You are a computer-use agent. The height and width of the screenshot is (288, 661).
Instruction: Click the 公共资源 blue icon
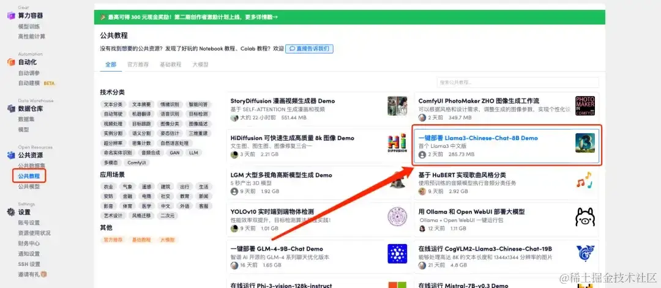(x=11, y=155)
